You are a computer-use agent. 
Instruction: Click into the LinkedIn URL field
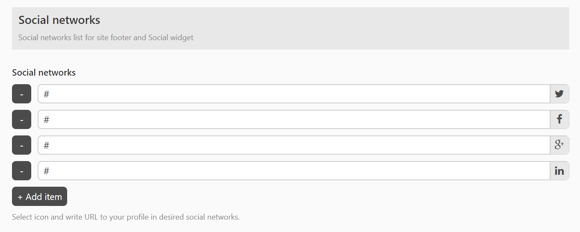[x=293, y=171]
